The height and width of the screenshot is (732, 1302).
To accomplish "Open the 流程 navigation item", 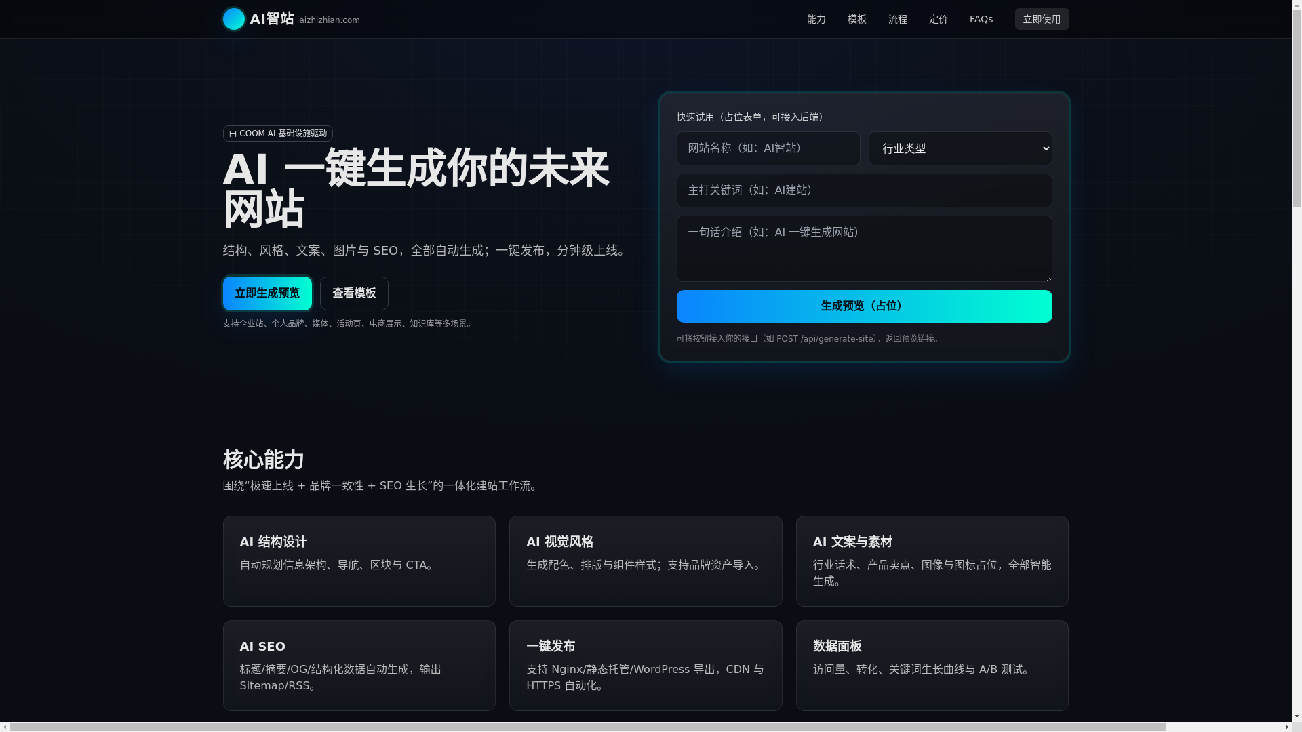I will point(897,19).
